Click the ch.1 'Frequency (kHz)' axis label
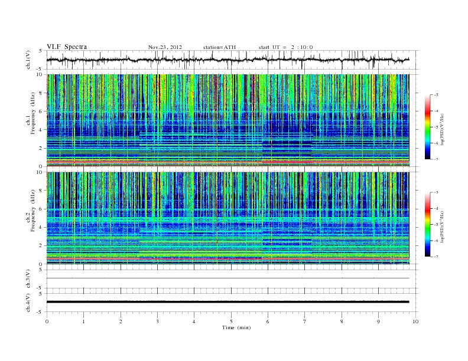 point(32,113)
